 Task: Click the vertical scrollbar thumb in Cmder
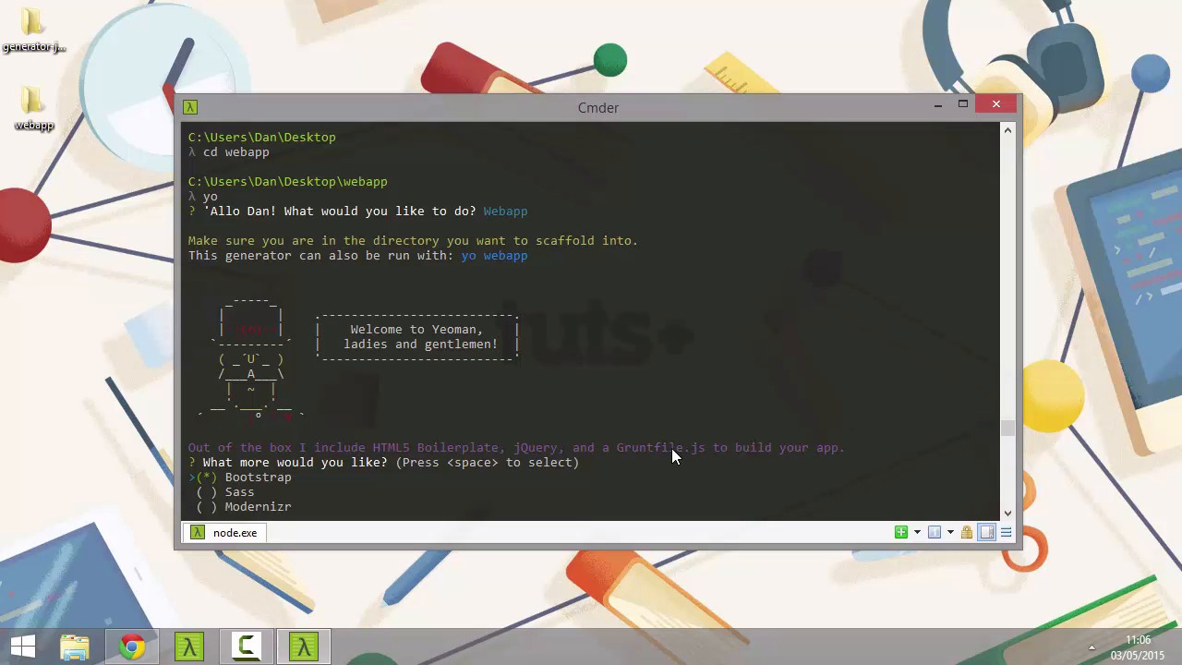tap(1007, 428)
